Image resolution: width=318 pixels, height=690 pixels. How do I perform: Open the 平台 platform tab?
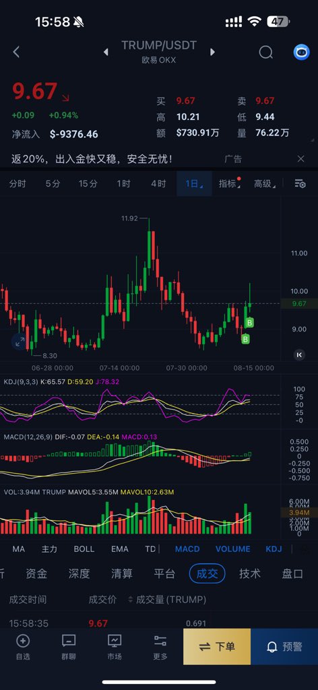click(164, 573)
